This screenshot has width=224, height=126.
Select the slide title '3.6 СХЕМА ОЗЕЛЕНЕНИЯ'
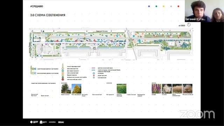click(x=48, y=15)
